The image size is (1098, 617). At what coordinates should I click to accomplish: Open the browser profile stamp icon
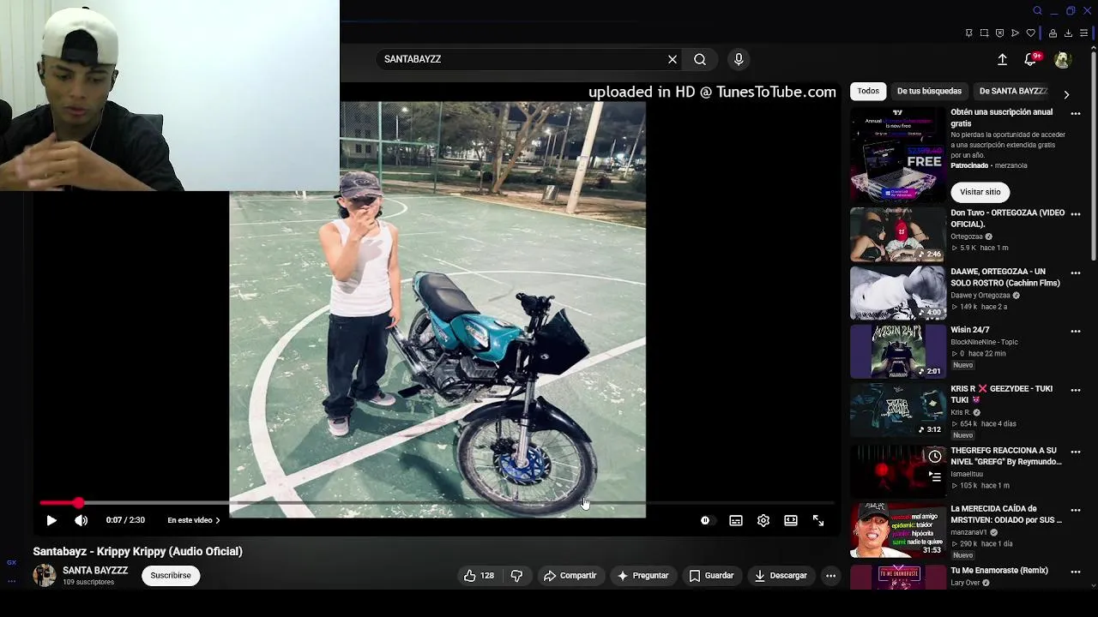(x=1053, y=33)
